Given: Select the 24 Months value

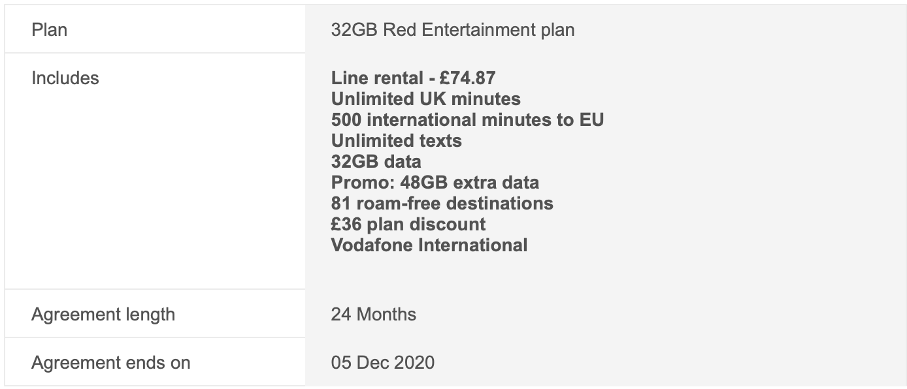Looking at the screenshot, I should 374,314.
